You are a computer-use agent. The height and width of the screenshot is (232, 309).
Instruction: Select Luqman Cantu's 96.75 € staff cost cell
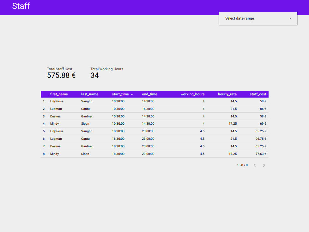coord(261,139)
